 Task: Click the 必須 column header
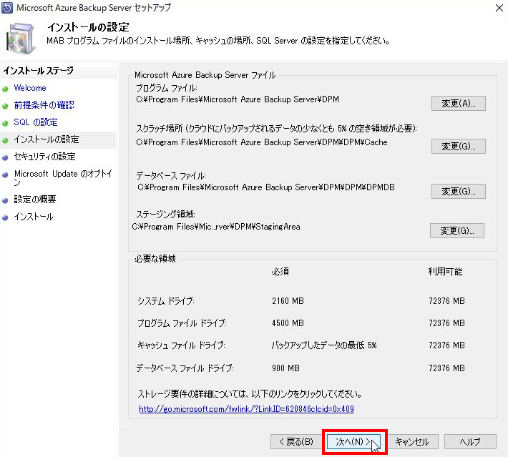pos(280,272)
